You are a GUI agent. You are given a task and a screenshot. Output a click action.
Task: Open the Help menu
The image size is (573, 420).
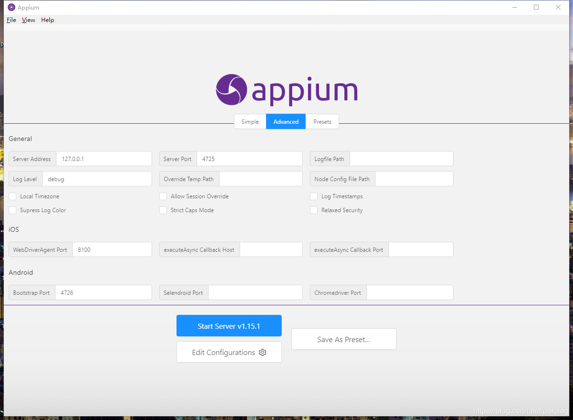click(47, 20)
